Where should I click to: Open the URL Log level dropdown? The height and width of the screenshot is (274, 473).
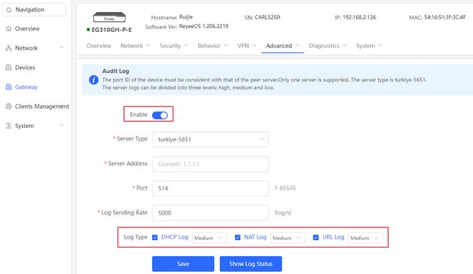pyautogui.click(x=366, y=238)
